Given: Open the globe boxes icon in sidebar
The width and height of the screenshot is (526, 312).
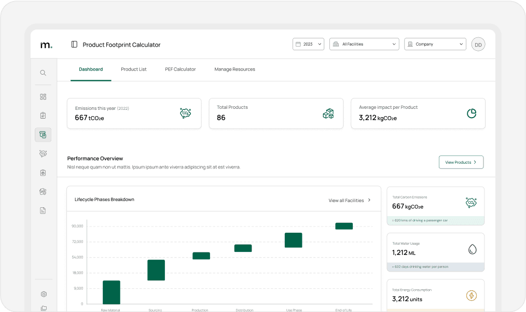Looking at the screenshot, I should (x=43, y=192).
